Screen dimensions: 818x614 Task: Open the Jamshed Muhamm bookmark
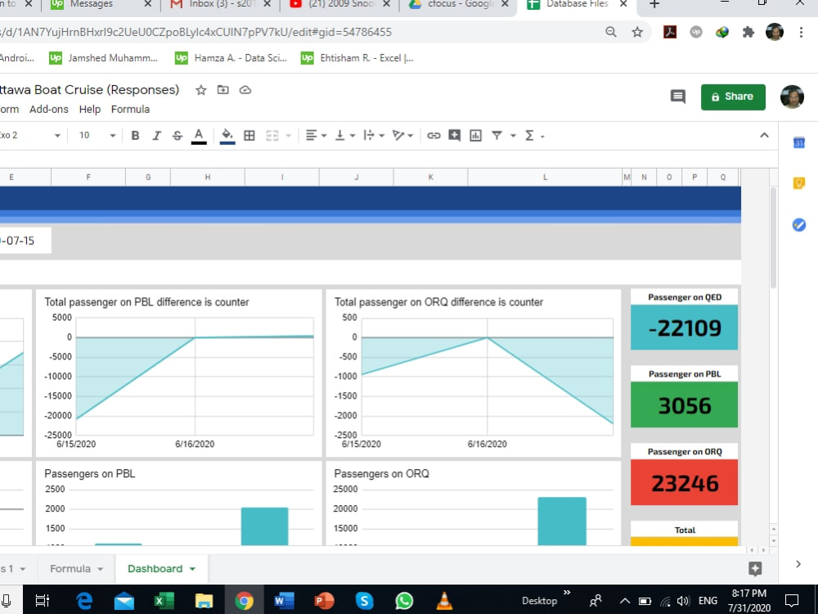point(103,58)
